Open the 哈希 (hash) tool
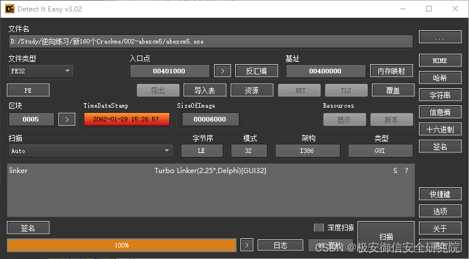469x259 pixels. pos(440,78)
